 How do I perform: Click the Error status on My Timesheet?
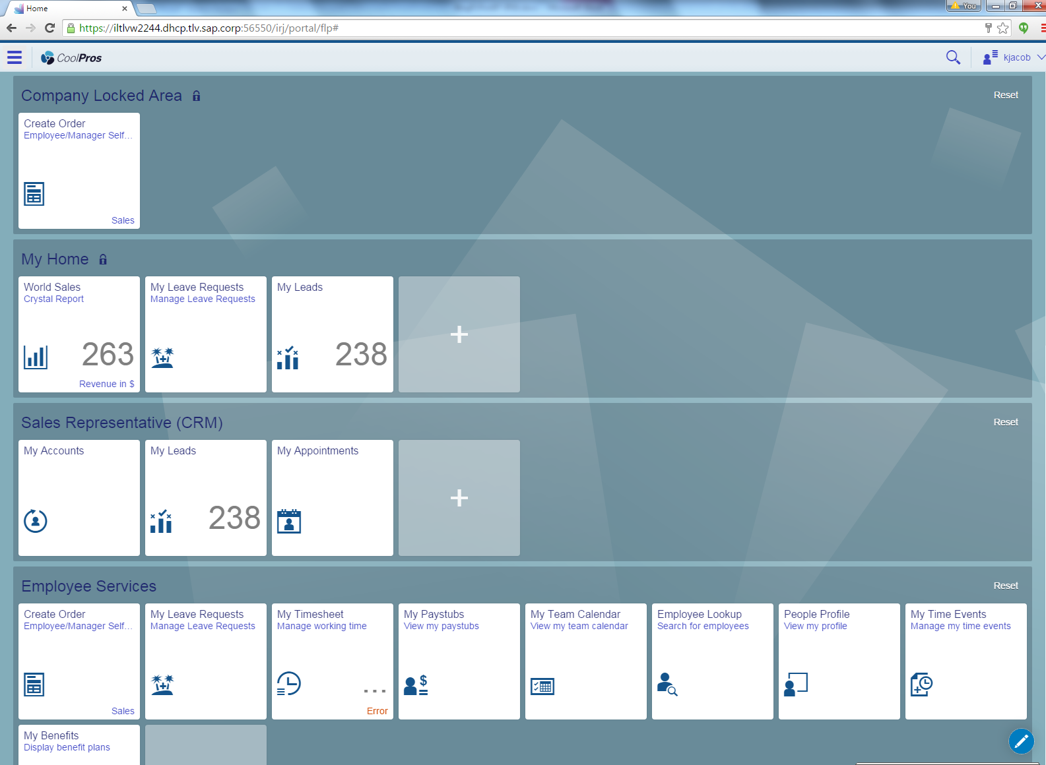[377, 711]
